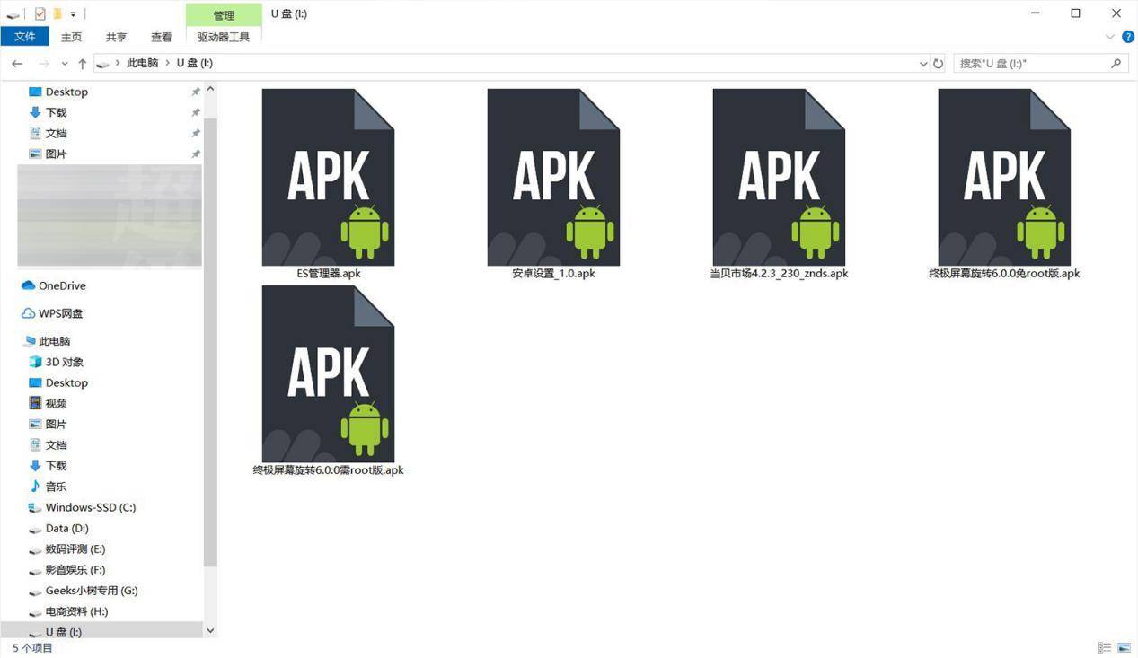
Task: Click the navigation pane scrollbar up arrow
Action: [x=211, y=90]
